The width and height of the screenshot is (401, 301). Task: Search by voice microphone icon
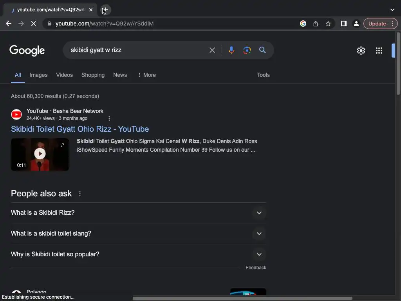231,50
